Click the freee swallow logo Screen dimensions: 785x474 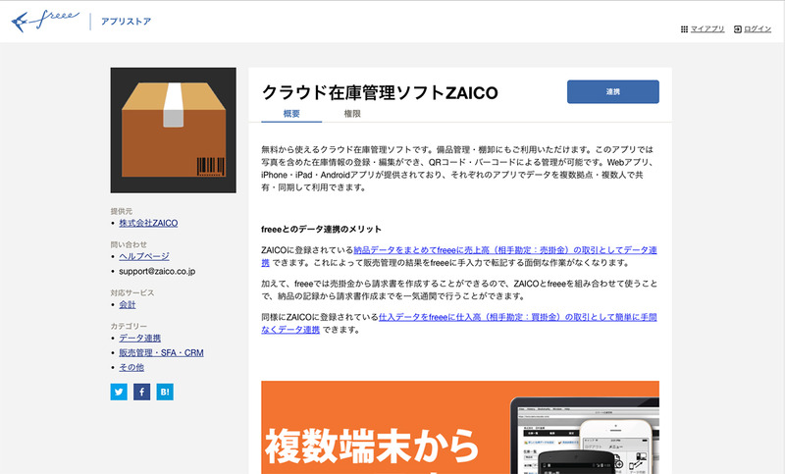(45, 21)
